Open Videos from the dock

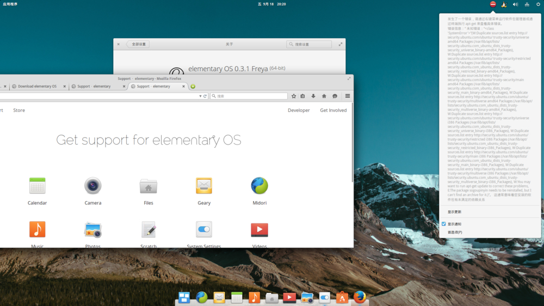[x=289, y=297]
